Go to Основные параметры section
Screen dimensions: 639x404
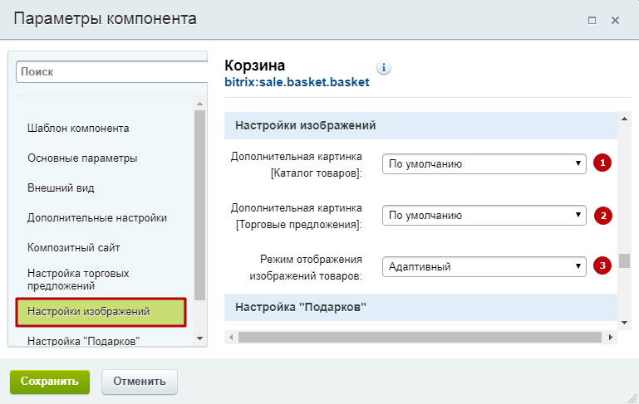point(82,158)
